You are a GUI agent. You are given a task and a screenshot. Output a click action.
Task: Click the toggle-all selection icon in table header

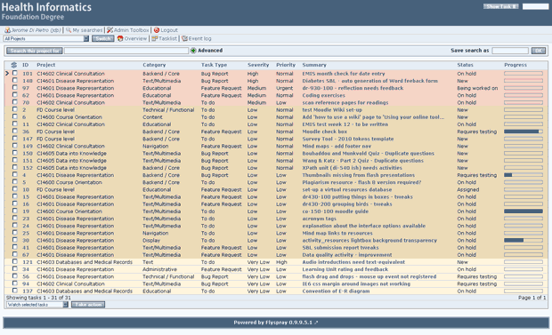13,65
